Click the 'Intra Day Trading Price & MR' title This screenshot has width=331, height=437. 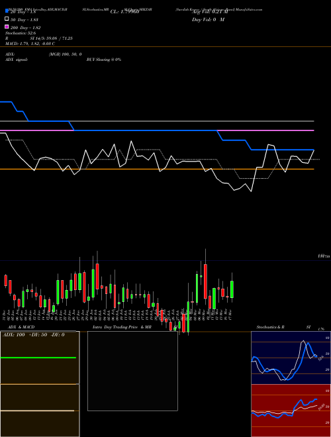coord(122,327)
